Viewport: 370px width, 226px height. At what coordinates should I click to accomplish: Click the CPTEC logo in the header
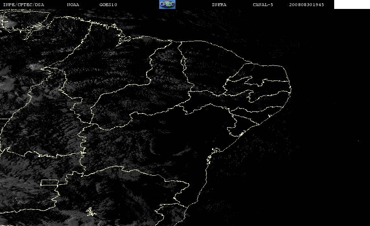point(167,4)
